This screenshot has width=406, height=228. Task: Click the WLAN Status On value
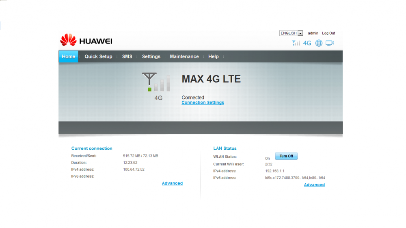(x=268, y=158)
